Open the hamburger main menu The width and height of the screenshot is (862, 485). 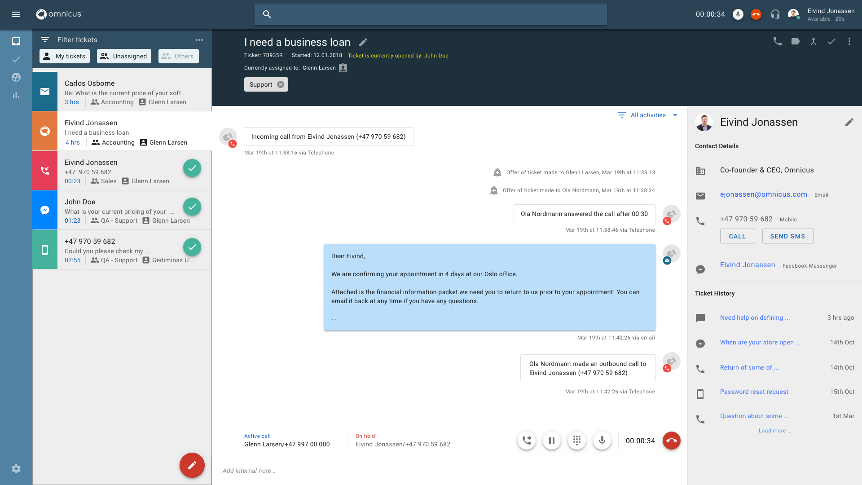coord(16,14)
